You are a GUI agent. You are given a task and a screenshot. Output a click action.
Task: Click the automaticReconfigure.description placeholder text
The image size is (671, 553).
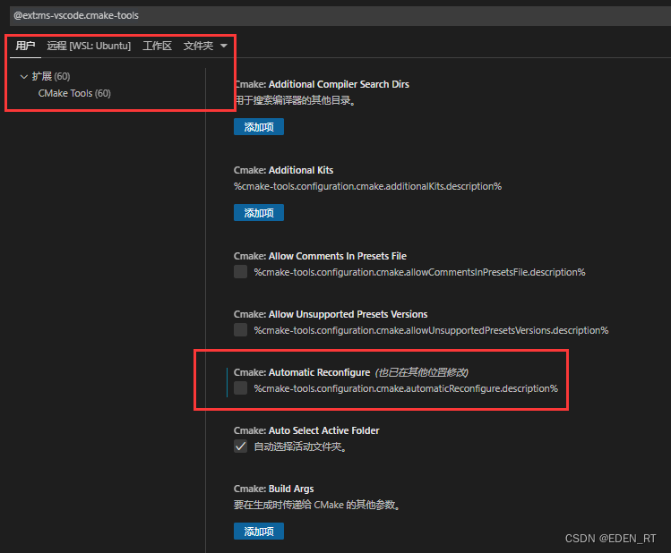[x=406, y=388]
